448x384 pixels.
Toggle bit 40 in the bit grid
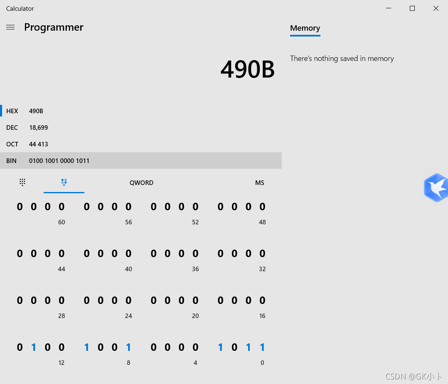[128, 253]
